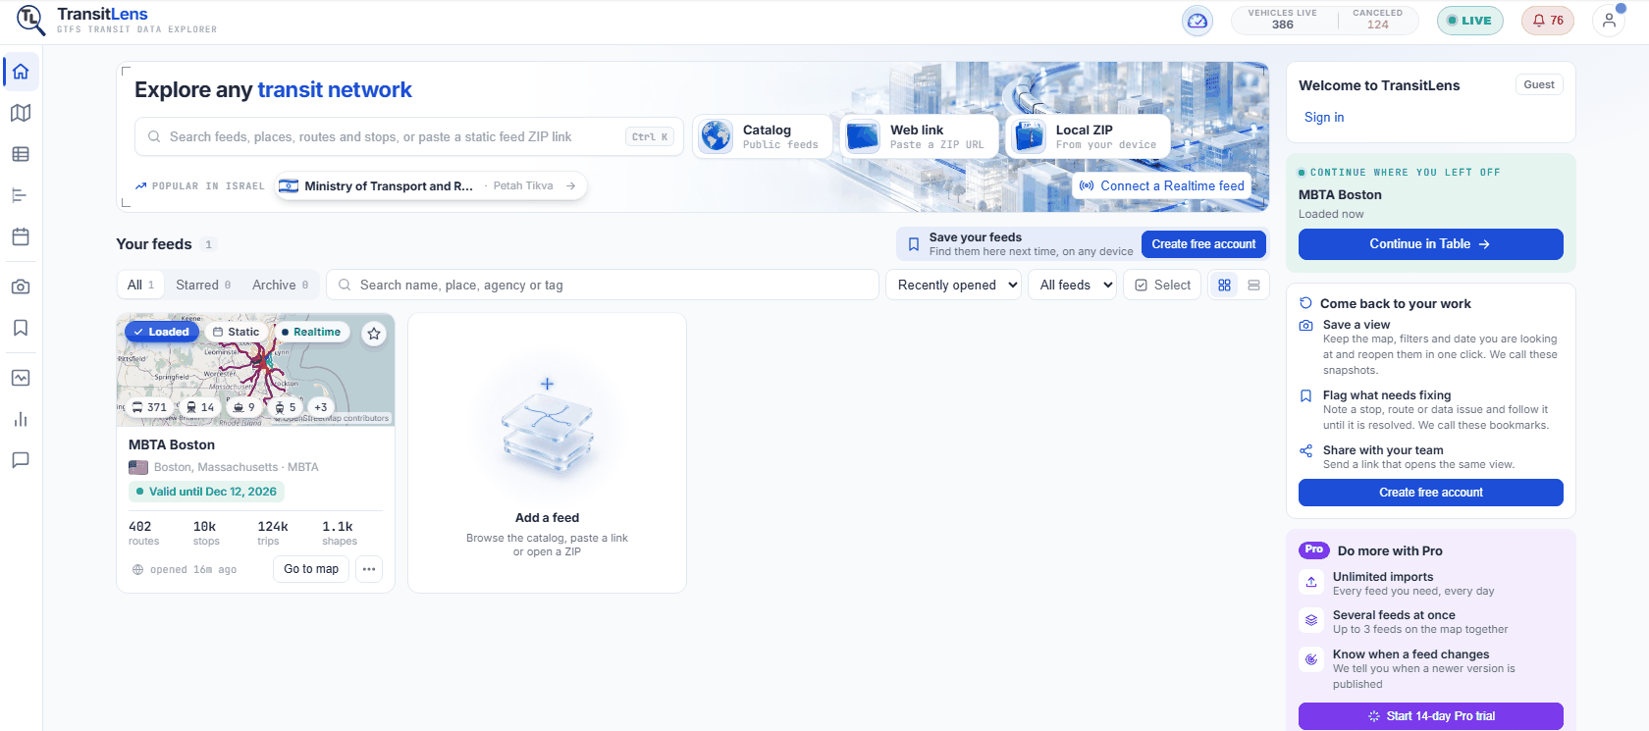The width and height of the screenshot is (1649, 731).
Task: Open the bar chart statistics sidebar icon
Action: (x=21, y=419)
